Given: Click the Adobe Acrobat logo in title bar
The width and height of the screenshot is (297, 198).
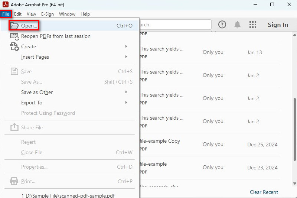Looking at the screenshot, I should [5, 5].
